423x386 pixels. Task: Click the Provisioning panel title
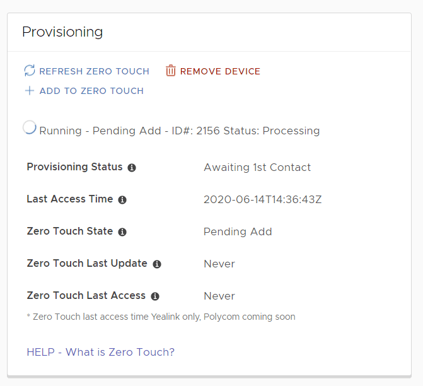pyautogui.click(x=62, y=32)
